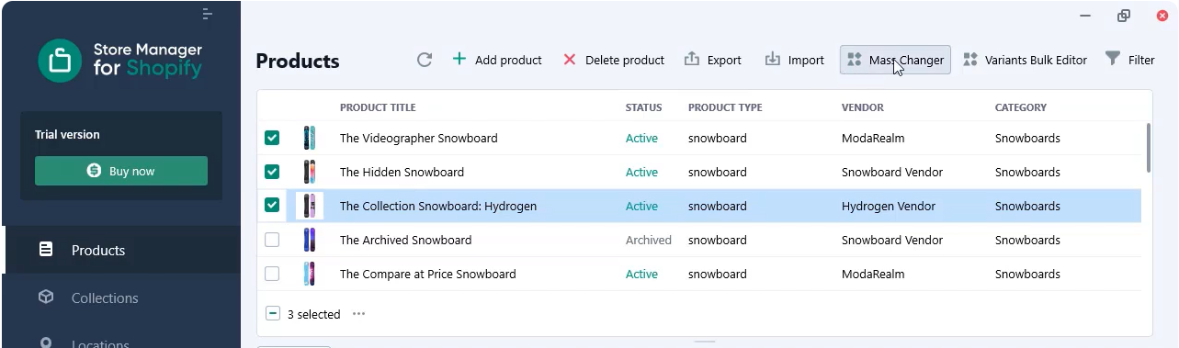Open the Filter panel
The width and height of the screenshot is (1179, 348).
click(1129, 60)
